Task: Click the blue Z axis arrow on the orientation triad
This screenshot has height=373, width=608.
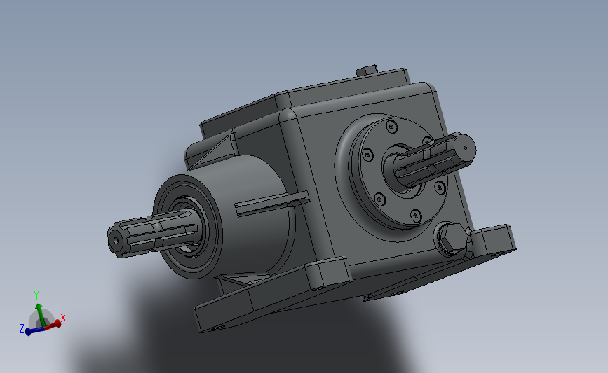Action: tap(34, 331)
